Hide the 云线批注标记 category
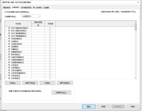 [x=9, y=44]
